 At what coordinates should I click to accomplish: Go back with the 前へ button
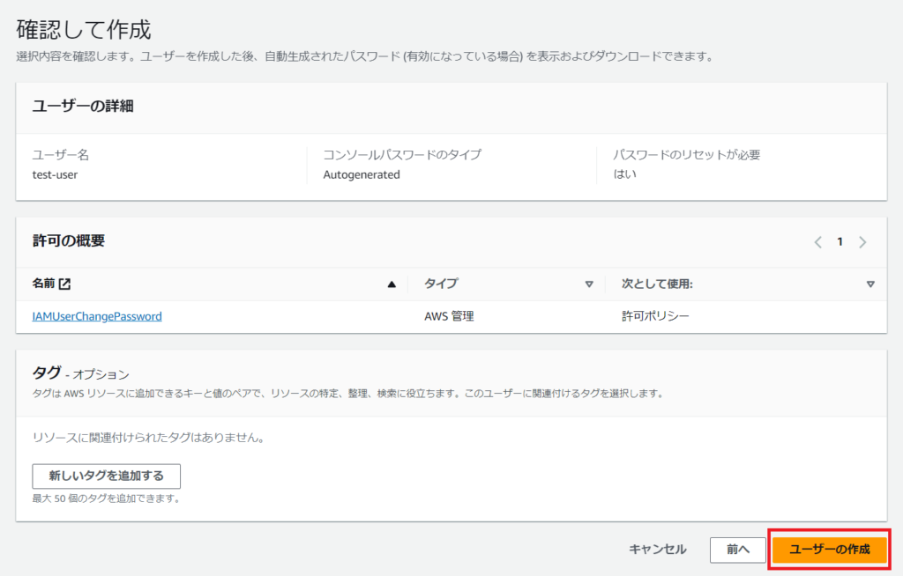(737, 550)
